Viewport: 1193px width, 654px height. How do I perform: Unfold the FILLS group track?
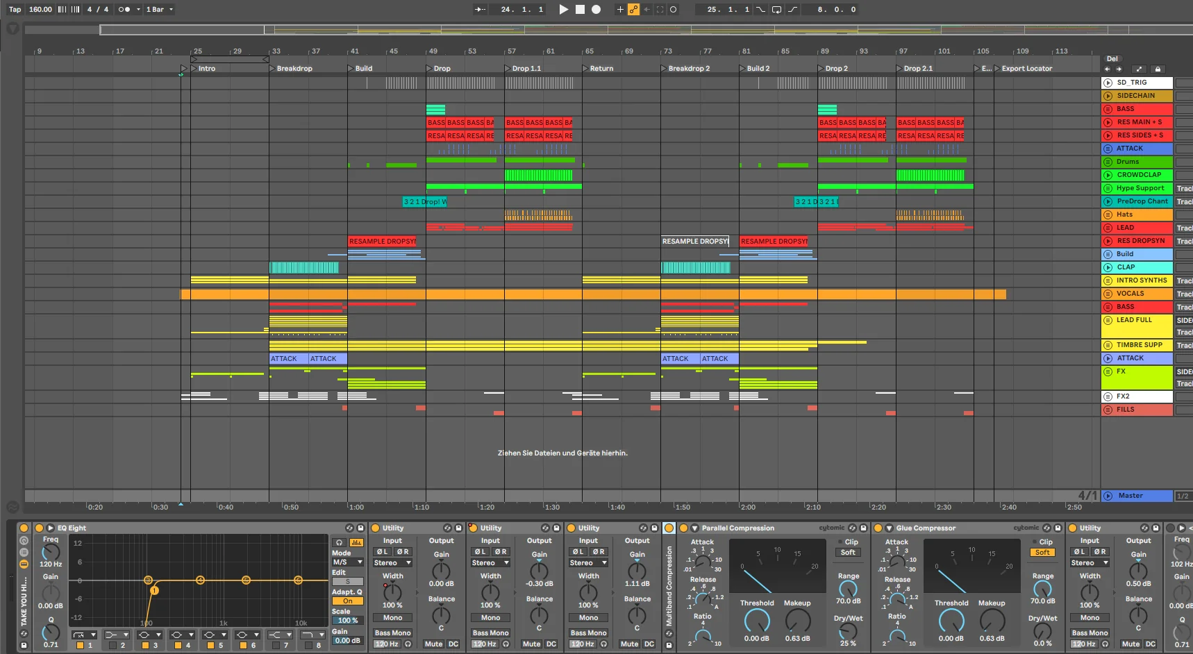(1108, 410)
